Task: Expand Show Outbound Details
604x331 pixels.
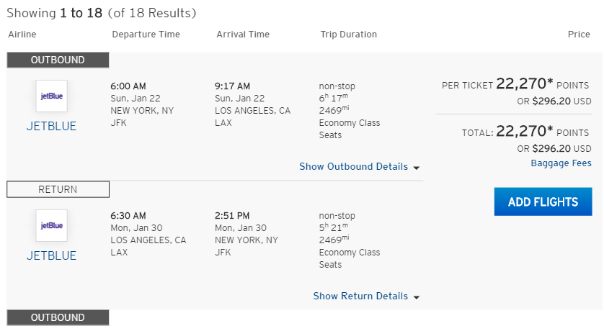Action: point(354,166)
